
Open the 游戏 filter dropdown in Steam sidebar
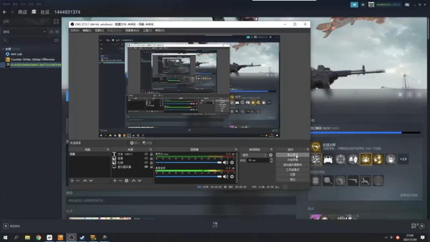tap(24, 32)
